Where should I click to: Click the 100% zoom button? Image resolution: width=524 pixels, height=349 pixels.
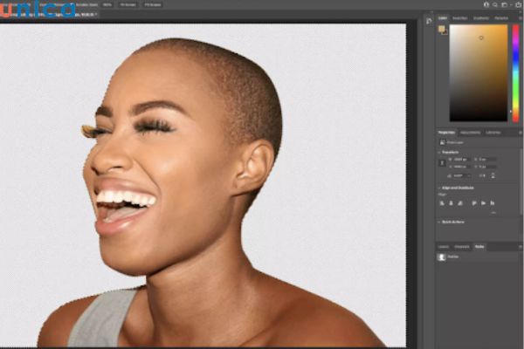[107, 4]
